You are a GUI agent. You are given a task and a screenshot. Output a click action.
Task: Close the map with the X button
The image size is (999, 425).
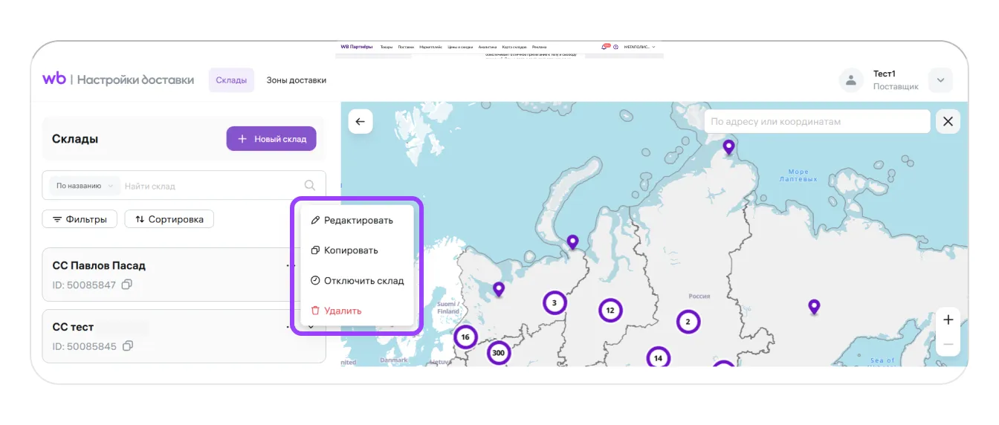click(948, 122)
